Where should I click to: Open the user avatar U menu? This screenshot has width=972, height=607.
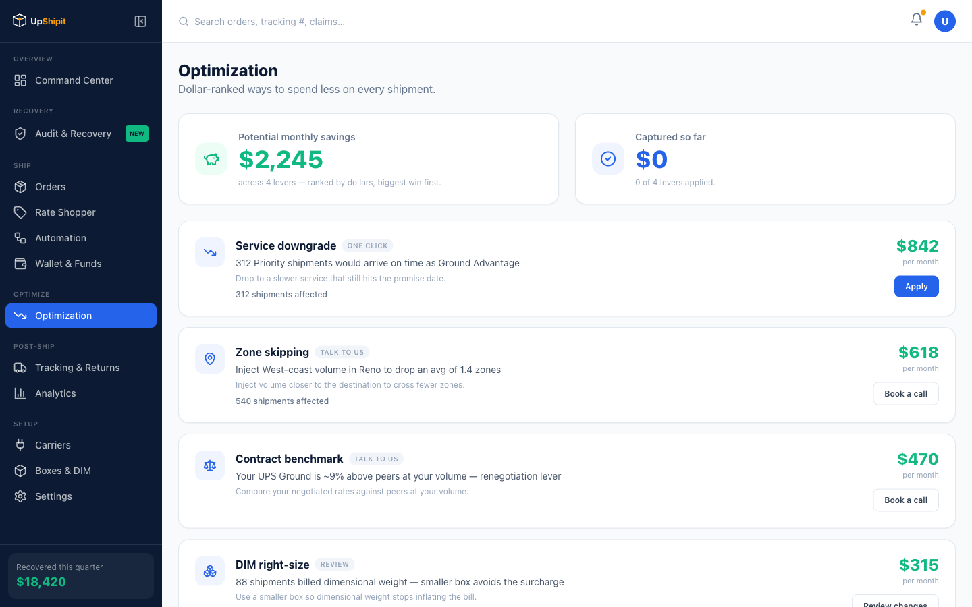945,22
